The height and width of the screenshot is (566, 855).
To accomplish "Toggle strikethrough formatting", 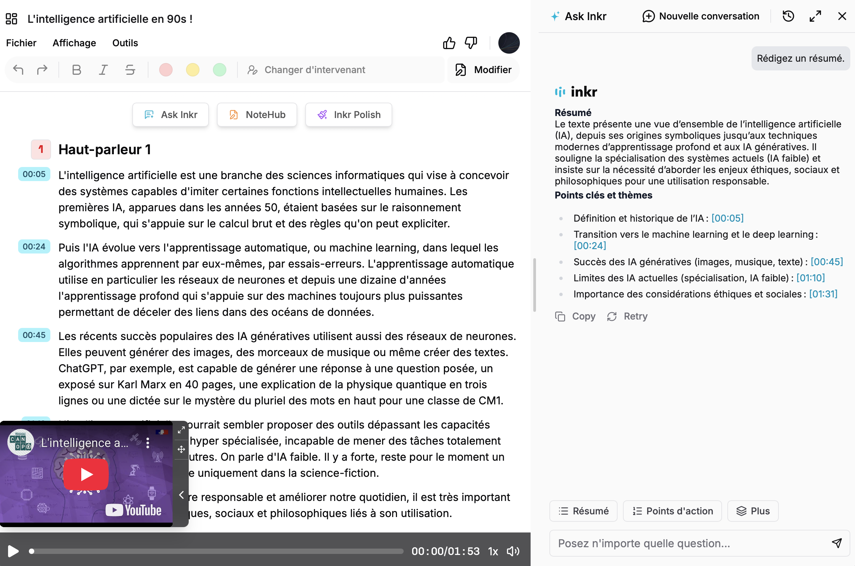I will (130, 70).
